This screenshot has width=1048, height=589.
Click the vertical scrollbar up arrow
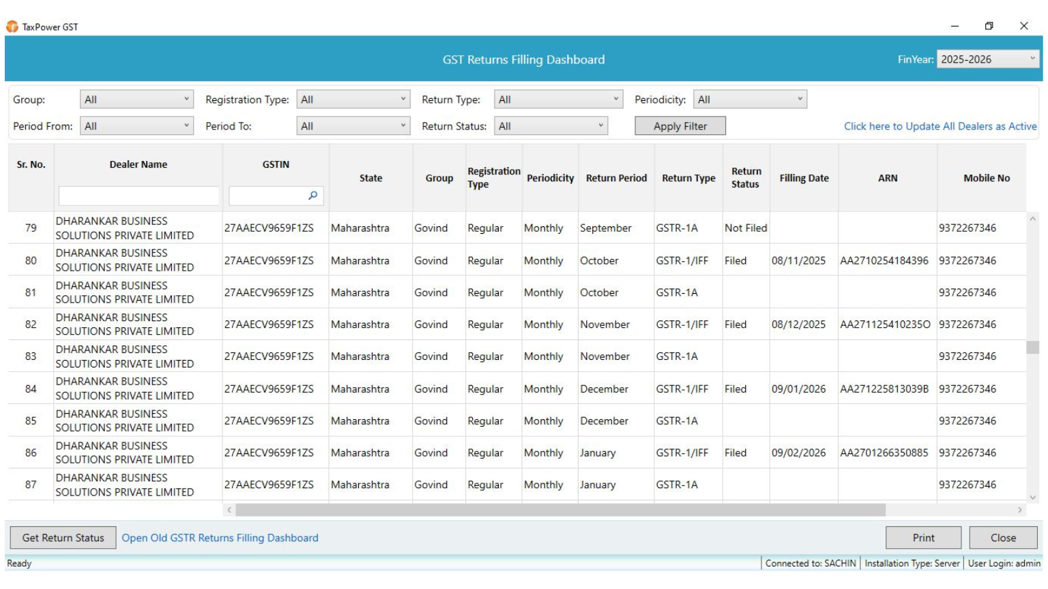pyautogui.click(x=1032, y=220)
